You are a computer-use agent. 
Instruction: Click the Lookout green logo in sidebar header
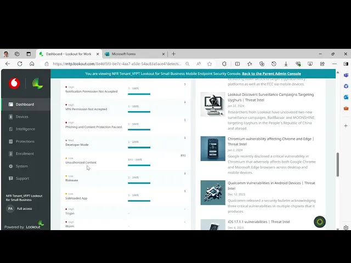pos(37,83)
